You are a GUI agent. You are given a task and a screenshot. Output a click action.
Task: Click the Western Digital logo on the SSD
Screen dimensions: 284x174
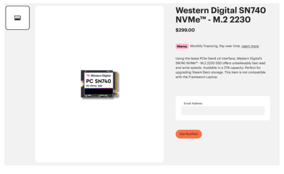click(98, 75)
